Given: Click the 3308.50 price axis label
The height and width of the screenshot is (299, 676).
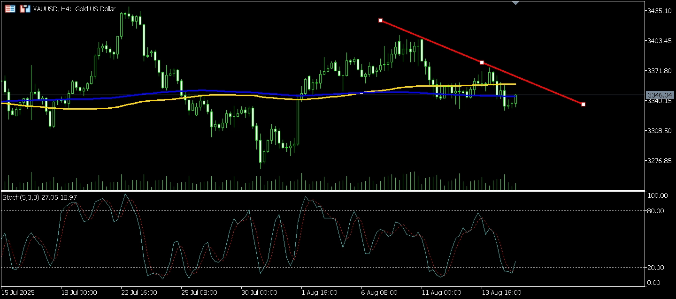Looking at the screenshot, I should click(660, 131).
